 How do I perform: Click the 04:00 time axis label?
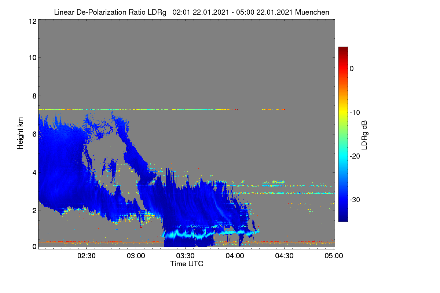click(x=235, y=256)
